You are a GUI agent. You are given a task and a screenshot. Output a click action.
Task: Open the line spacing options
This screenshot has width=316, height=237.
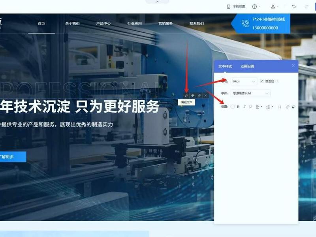click(x=269, y=107)
